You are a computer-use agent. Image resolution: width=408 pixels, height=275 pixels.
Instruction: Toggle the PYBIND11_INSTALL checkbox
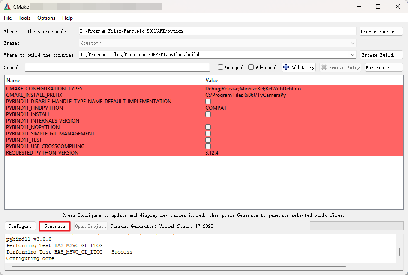(x=208, y=114)
